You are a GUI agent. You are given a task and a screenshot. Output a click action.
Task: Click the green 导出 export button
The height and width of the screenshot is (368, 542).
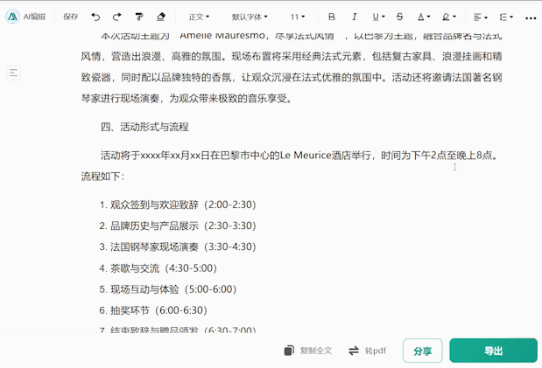click(x=493, y=351)
